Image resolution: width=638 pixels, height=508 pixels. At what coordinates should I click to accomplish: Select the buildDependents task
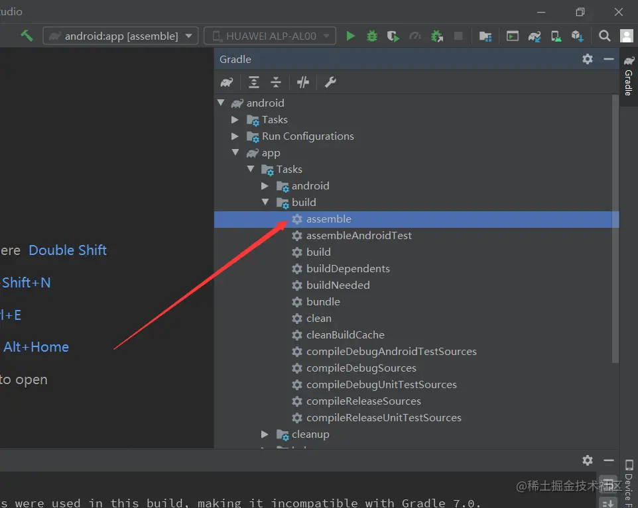click(x=348, y=269)
